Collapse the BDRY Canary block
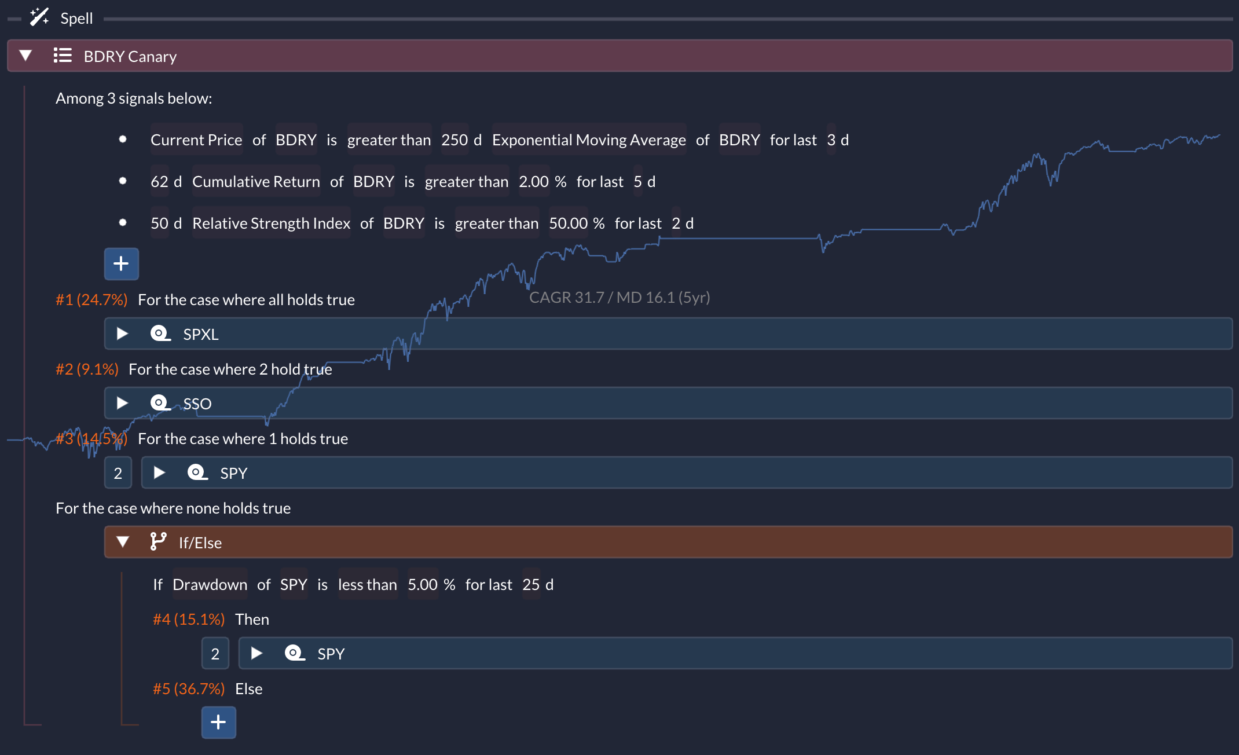The image size is (1239, 755). pos(25,56)
